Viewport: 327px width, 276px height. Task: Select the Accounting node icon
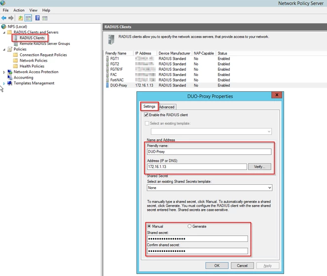click(10, 78)
